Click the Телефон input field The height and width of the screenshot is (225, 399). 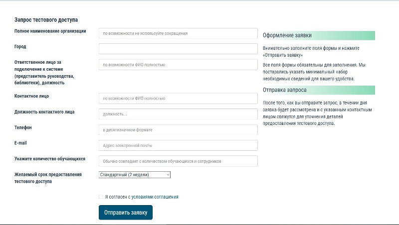pos(178,130)
